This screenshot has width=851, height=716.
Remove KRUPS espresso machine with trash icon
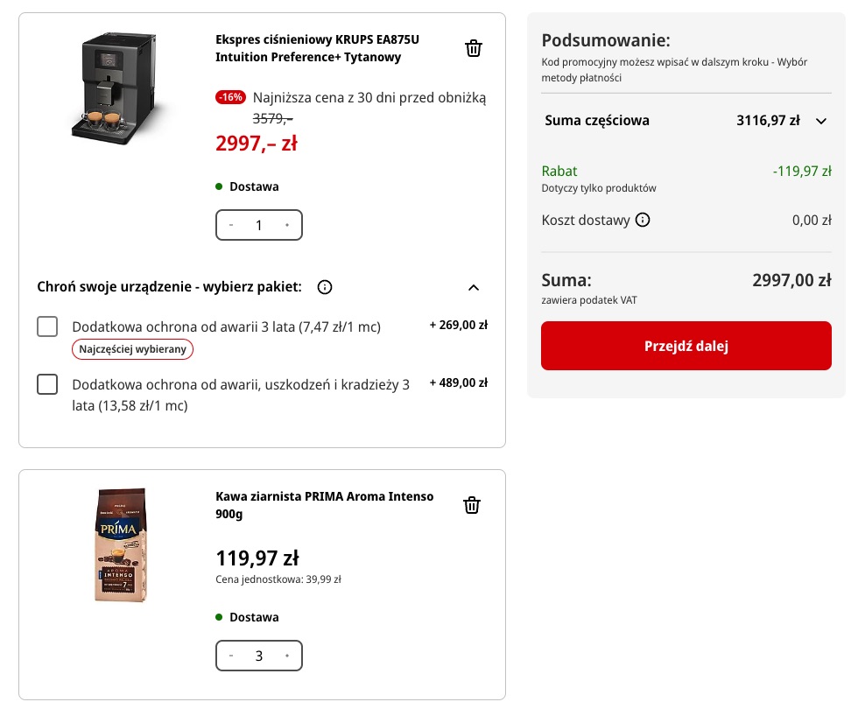(474, 48)
